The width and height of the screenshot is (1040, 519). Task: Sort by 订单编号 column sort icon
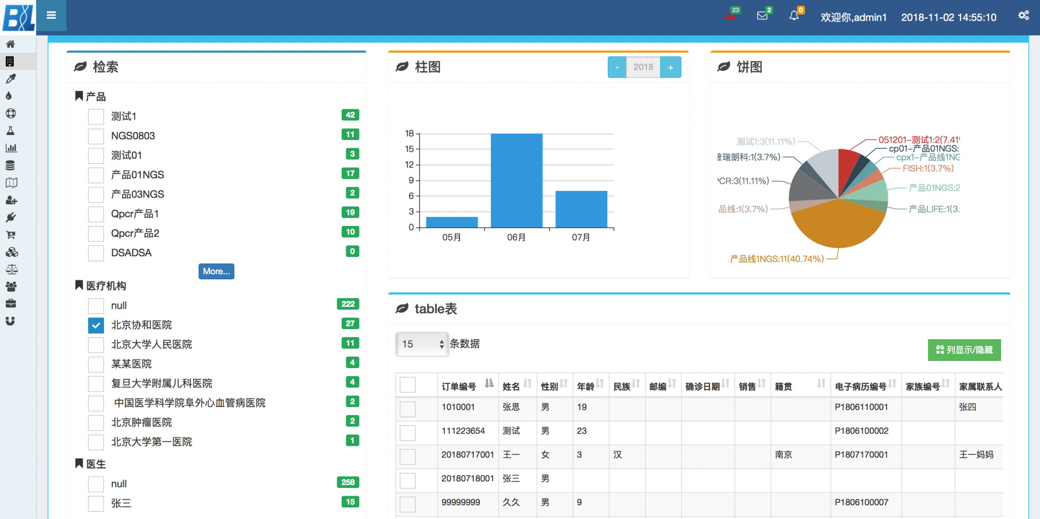[489, 383]
